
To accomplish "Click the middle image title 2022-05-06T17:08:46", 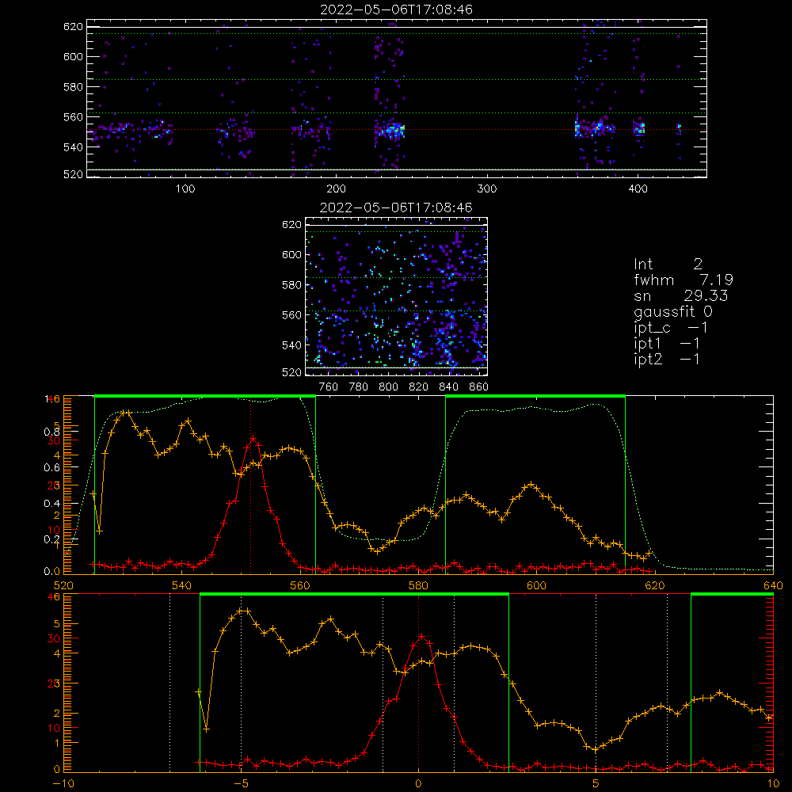I will 396,208.
